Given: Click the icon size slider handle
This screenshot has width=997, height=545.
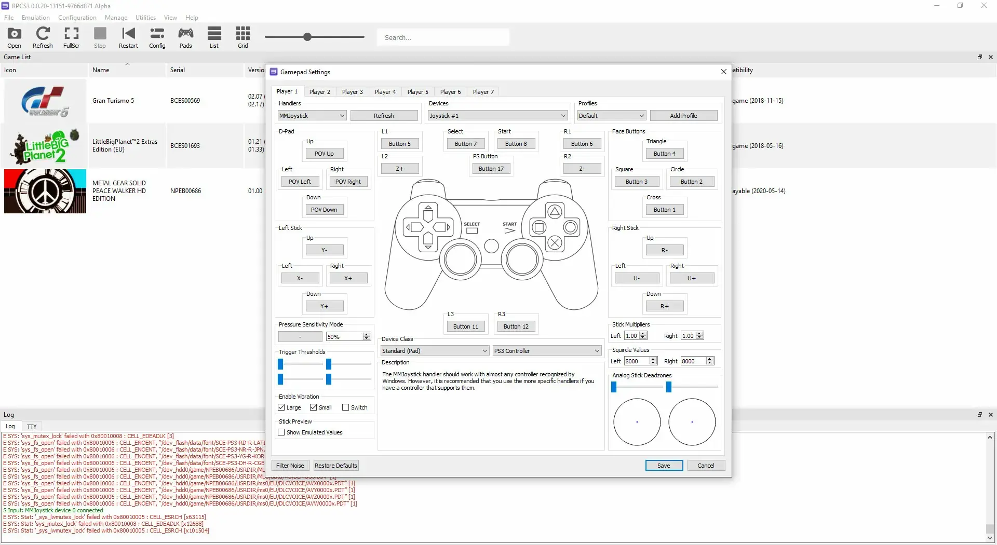Looking at the screenshot, I should (x=307, y=37).
